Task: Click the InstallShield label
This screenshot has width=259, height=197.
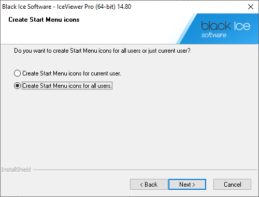Action: click(16, 170)
